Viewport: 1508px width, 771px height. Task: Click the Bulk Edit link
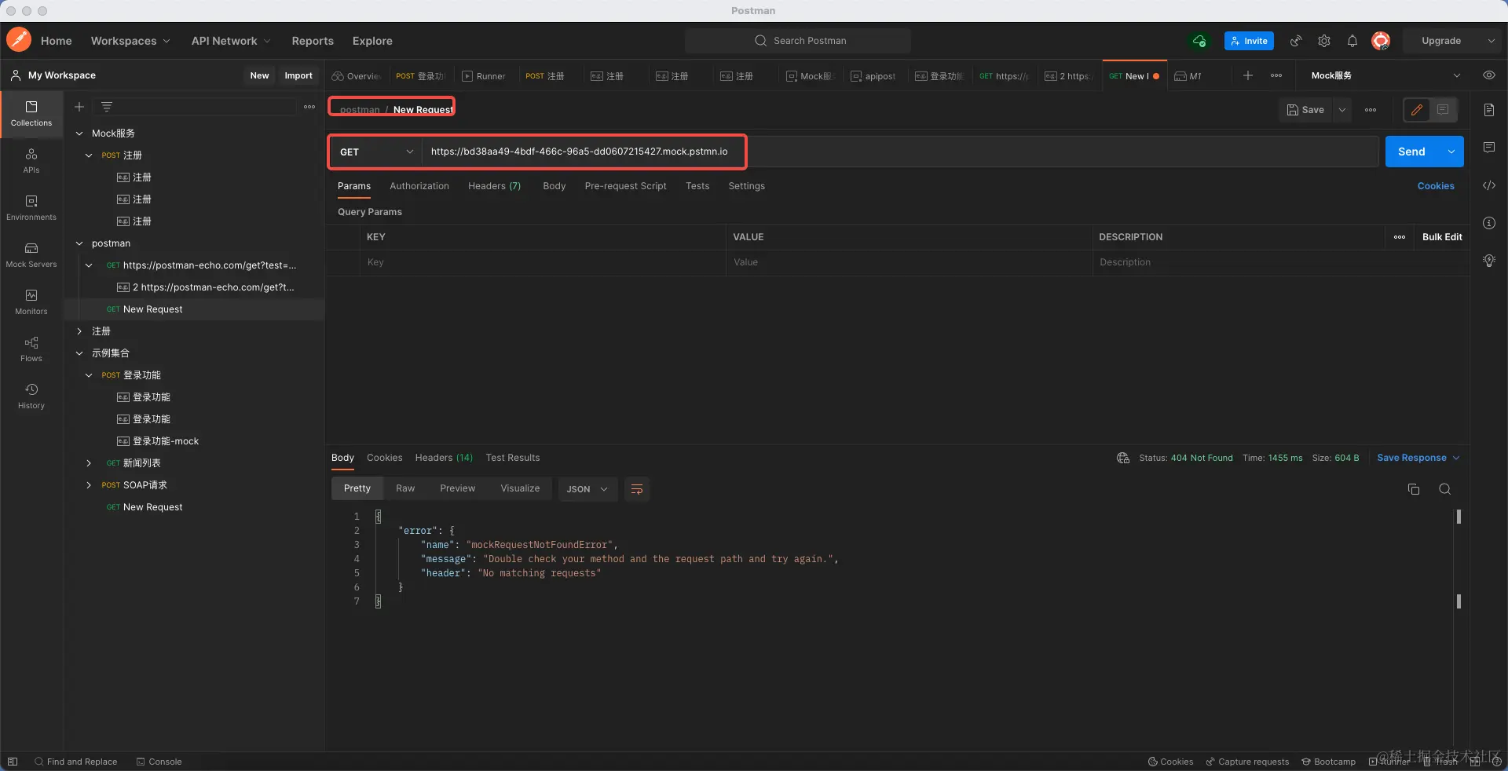pos(1442,237)
